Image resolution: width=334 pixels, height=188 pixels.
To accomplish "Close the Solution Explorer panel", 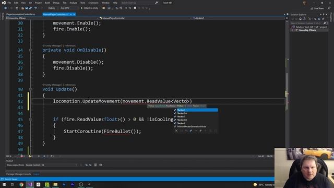I will click(x=327, y=15).
